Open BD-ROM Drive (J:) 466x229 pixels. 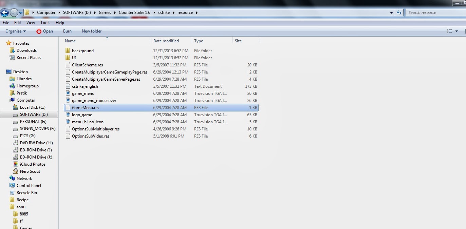36,157
